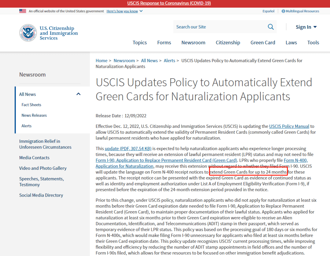
Task: Open Form N-400 application link
Action: pyautogui.click(x=295, y=160)
